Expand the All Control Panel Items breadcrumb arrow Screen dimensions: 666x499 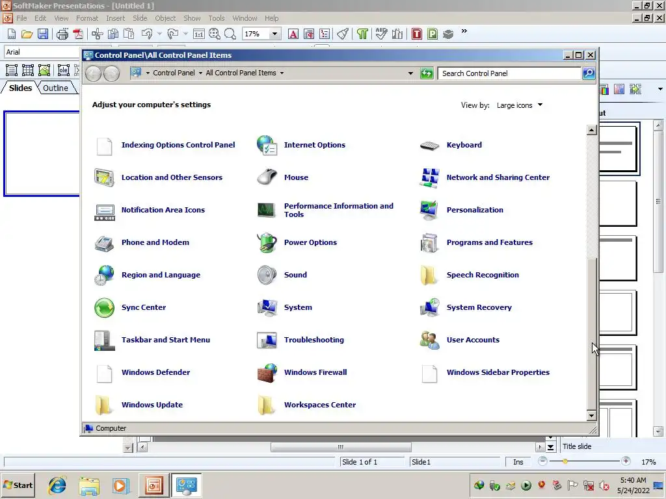(282, 73)
